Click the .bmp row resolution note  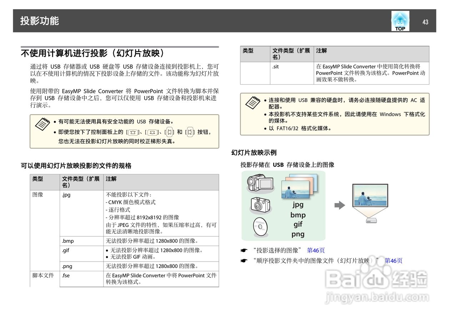pyautogui.click(x=152, y=241)
